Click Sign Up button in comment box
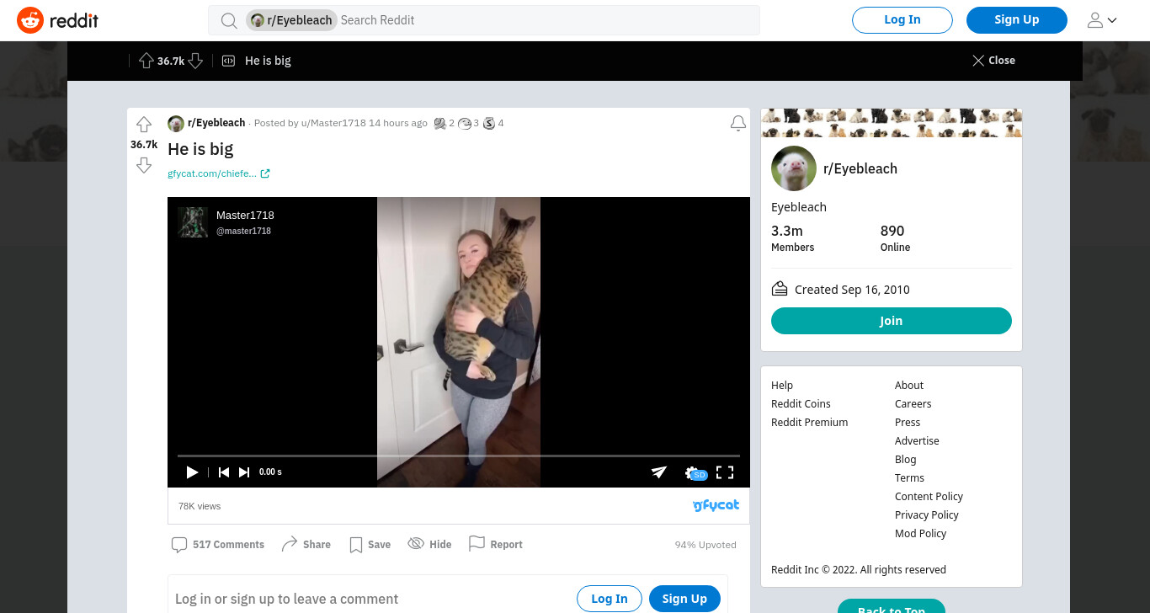This screenshot has width=1150, height=613. click(684, 599)
